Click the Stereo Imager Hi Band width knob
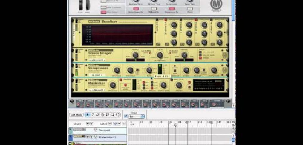303x145 pixels. tap(184, 55)
